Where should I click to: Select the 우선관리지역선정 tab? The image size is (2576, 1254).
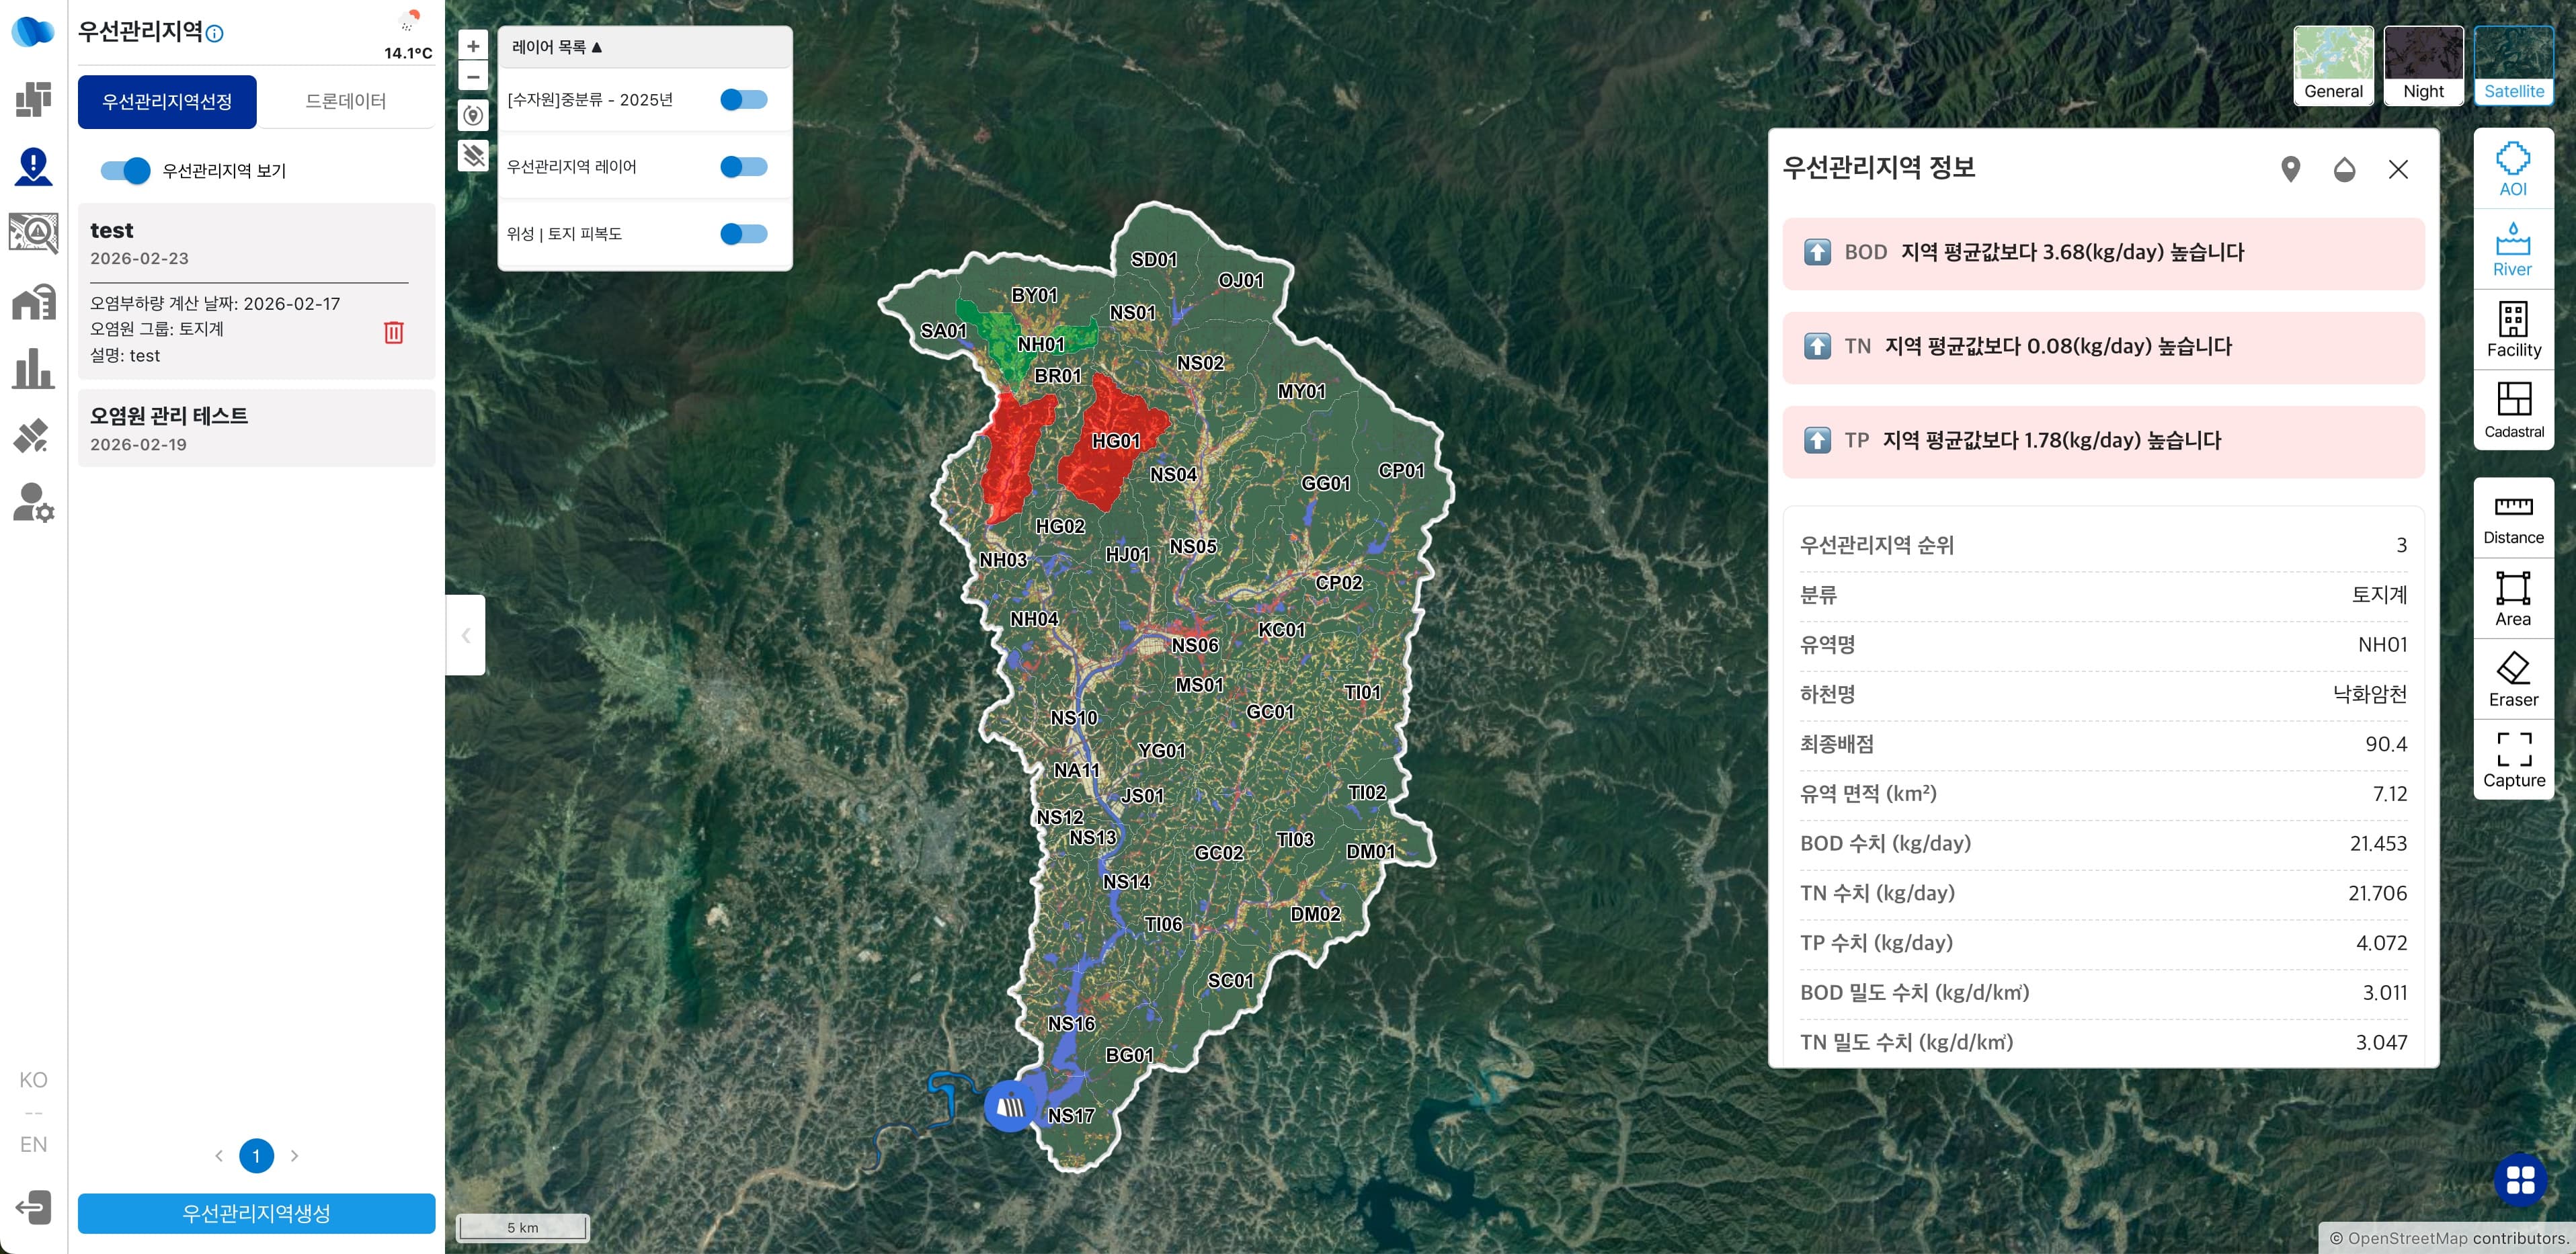pyautogui.click(x=167, y=101)
